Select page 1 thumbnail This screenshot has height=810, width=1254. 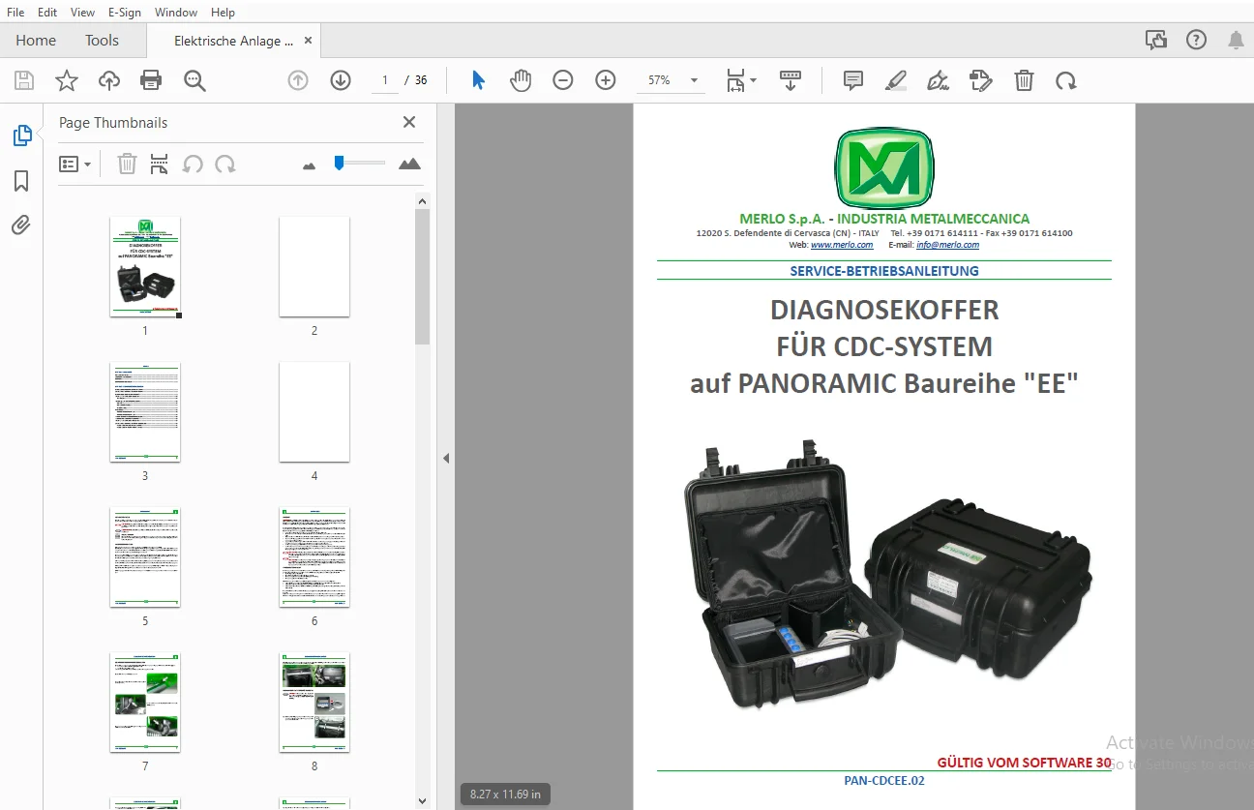(x=145, y=266)
